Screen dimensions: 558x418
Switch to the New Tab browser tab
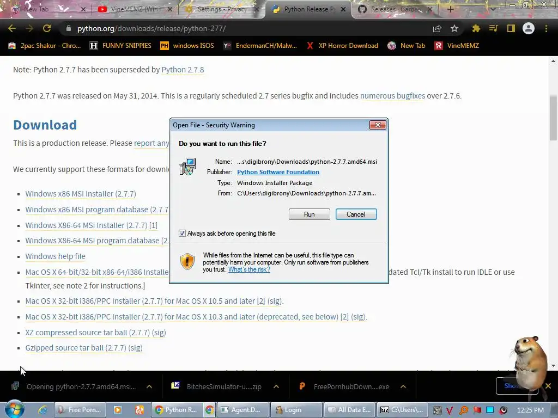[46, 9]
